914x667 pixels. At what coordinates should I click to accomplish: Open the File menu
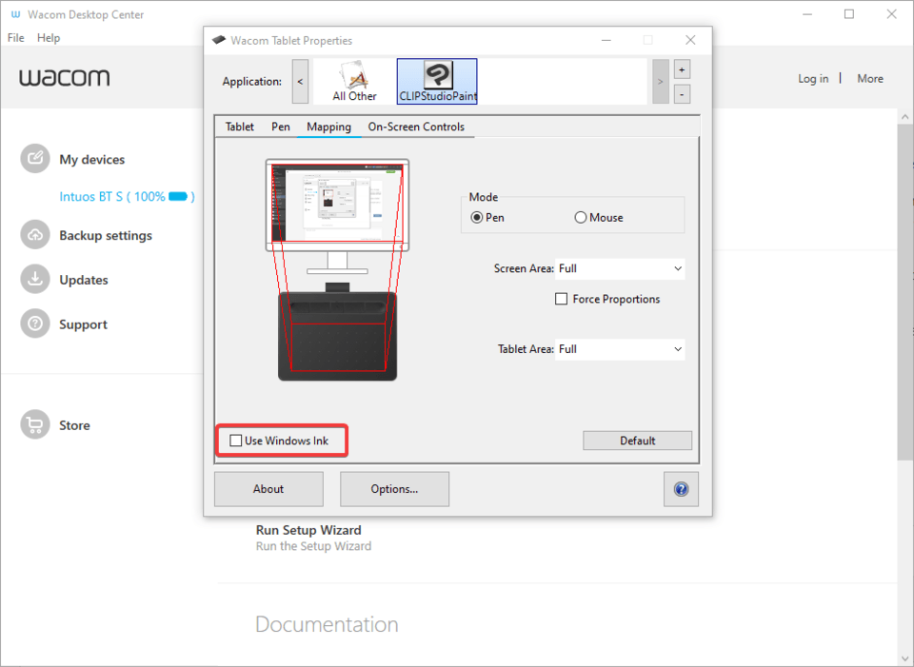pos(15,37)
